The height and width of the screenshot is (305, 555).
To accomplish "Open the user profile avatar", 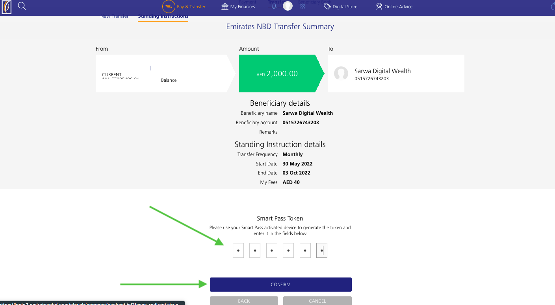I will point(287,6).
